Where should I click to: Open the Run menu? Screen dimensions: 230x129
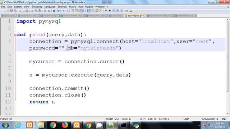tap(80, 7)
